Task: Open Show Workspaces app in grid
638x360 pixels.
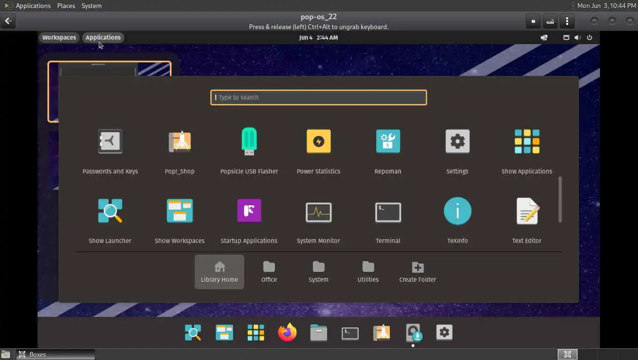Action: tap(180, 221)
